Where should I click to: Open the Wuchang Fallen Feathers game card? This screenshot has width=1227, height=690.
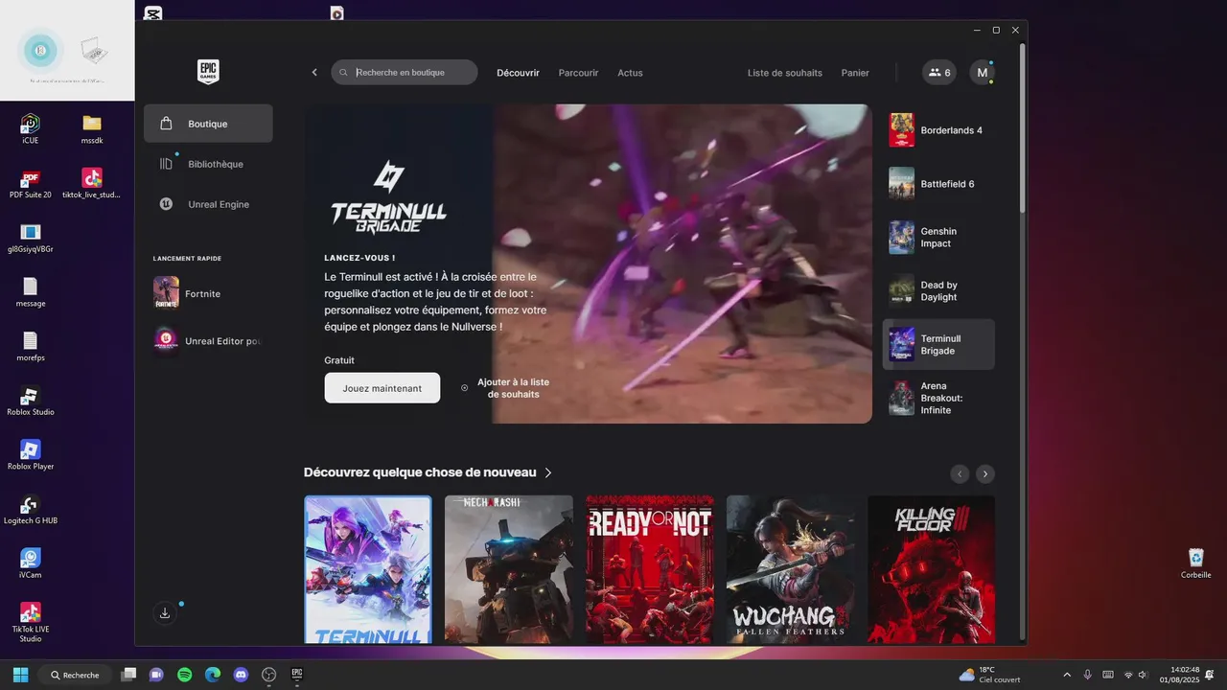click(x=791, y=569)
